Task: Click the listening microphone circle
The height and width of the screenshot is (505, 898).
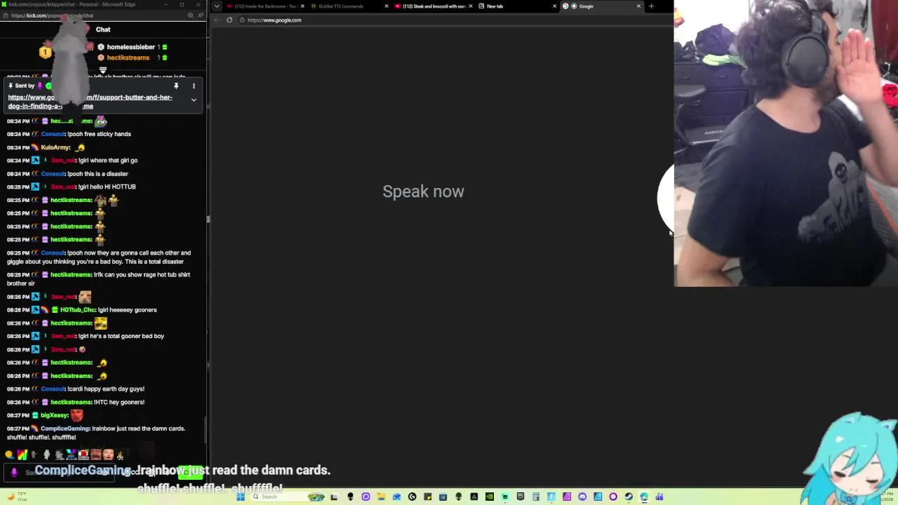Action: 666,200
